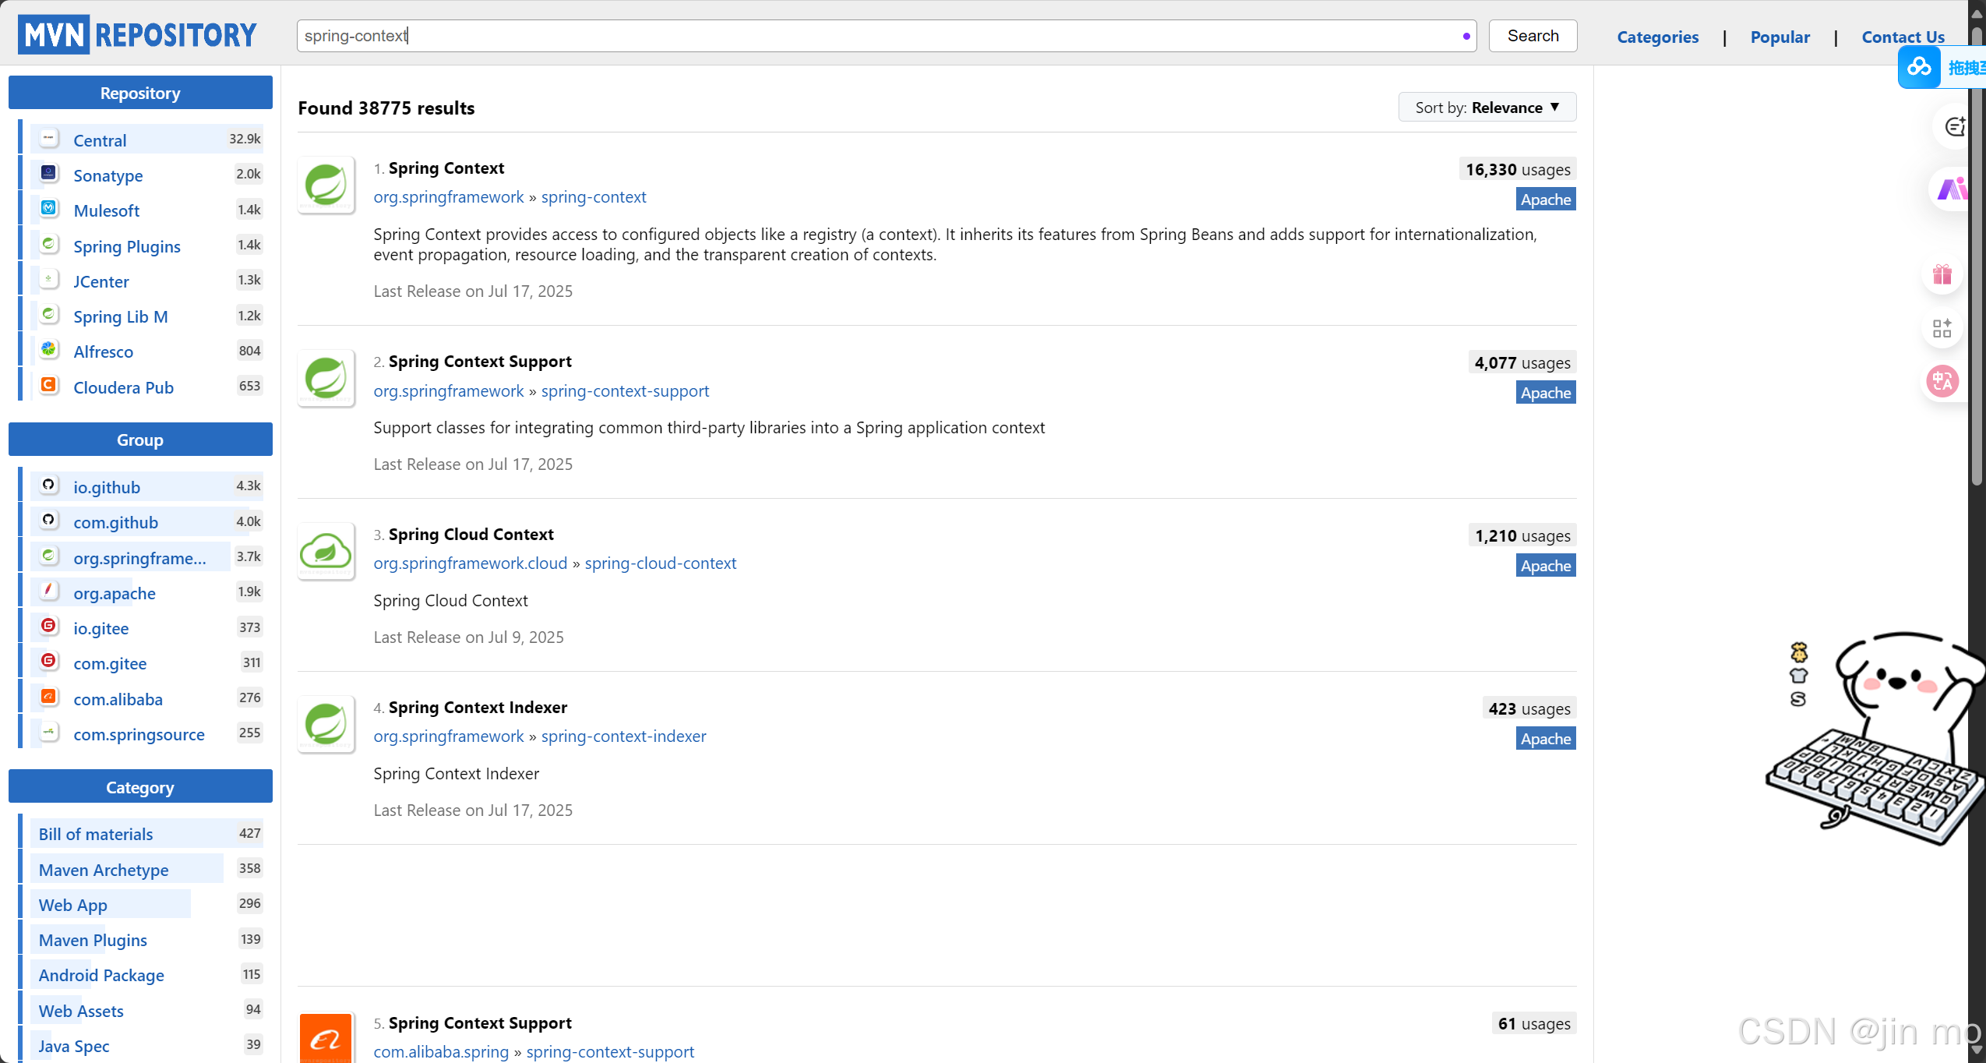1986x1063 pixels.
Task: Open the blue cloud drive extension icon
Action: 1919,67
